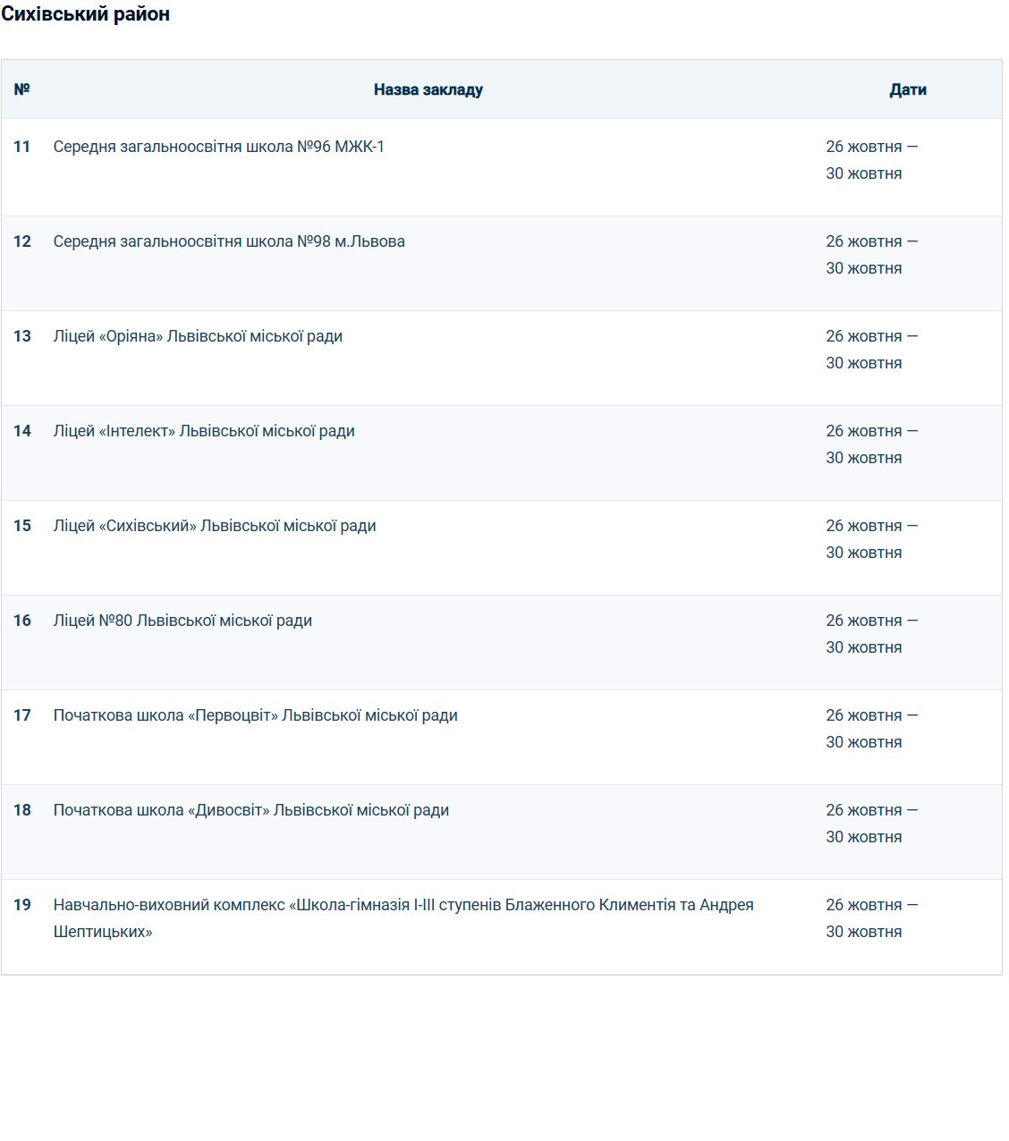This screenshot has width=1009, height=1141.
Task: Click the 'Сихівський район' heading
Action: click(x=85, y=14)
